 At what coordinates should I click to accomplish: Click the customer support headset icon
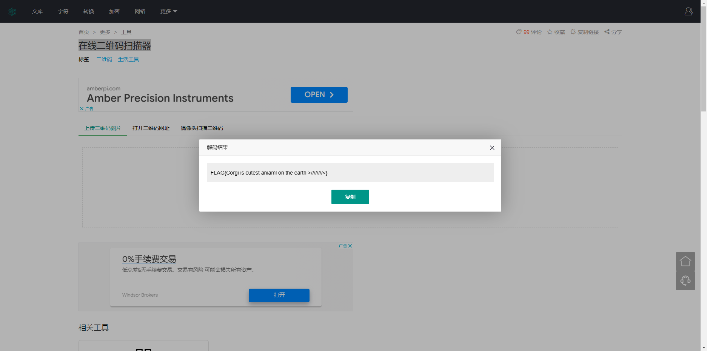[685, 281]
